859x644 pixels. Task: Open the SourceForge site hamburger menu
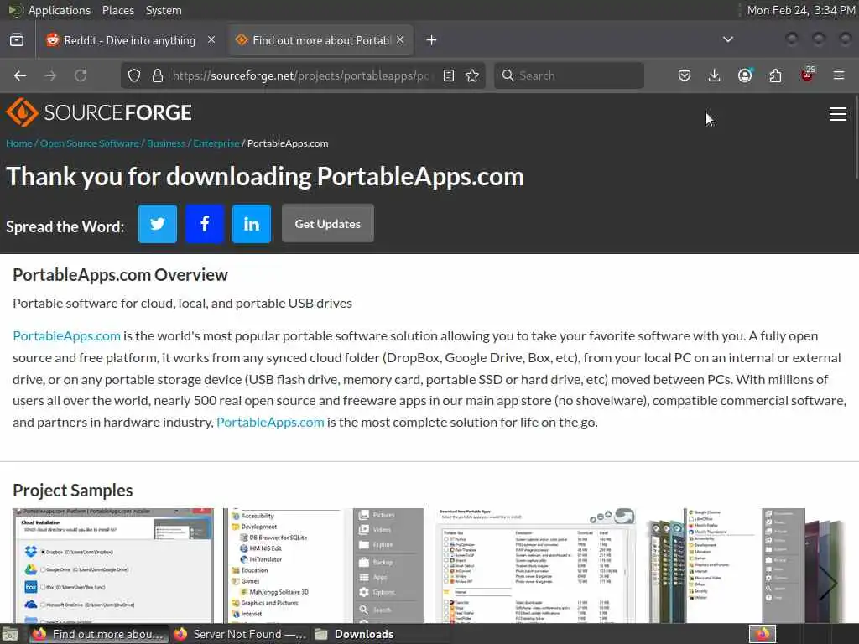pyautogui.click(x=838, y=114)
